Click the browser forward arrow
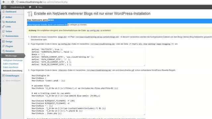 coord(8,2)
